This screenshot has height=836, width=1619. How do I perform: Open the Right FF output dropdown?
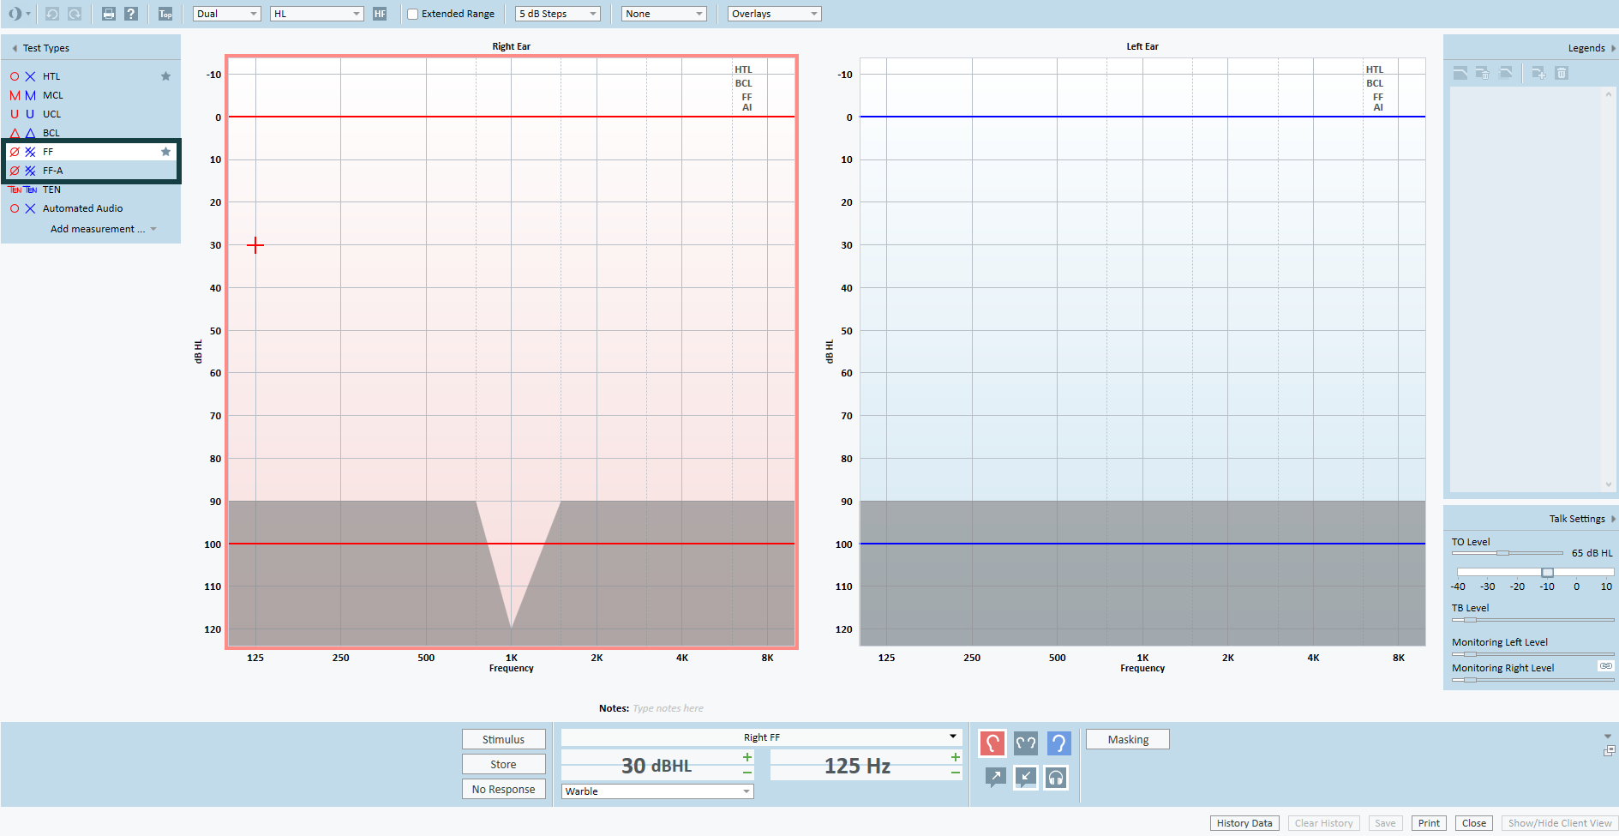point(761,737)
